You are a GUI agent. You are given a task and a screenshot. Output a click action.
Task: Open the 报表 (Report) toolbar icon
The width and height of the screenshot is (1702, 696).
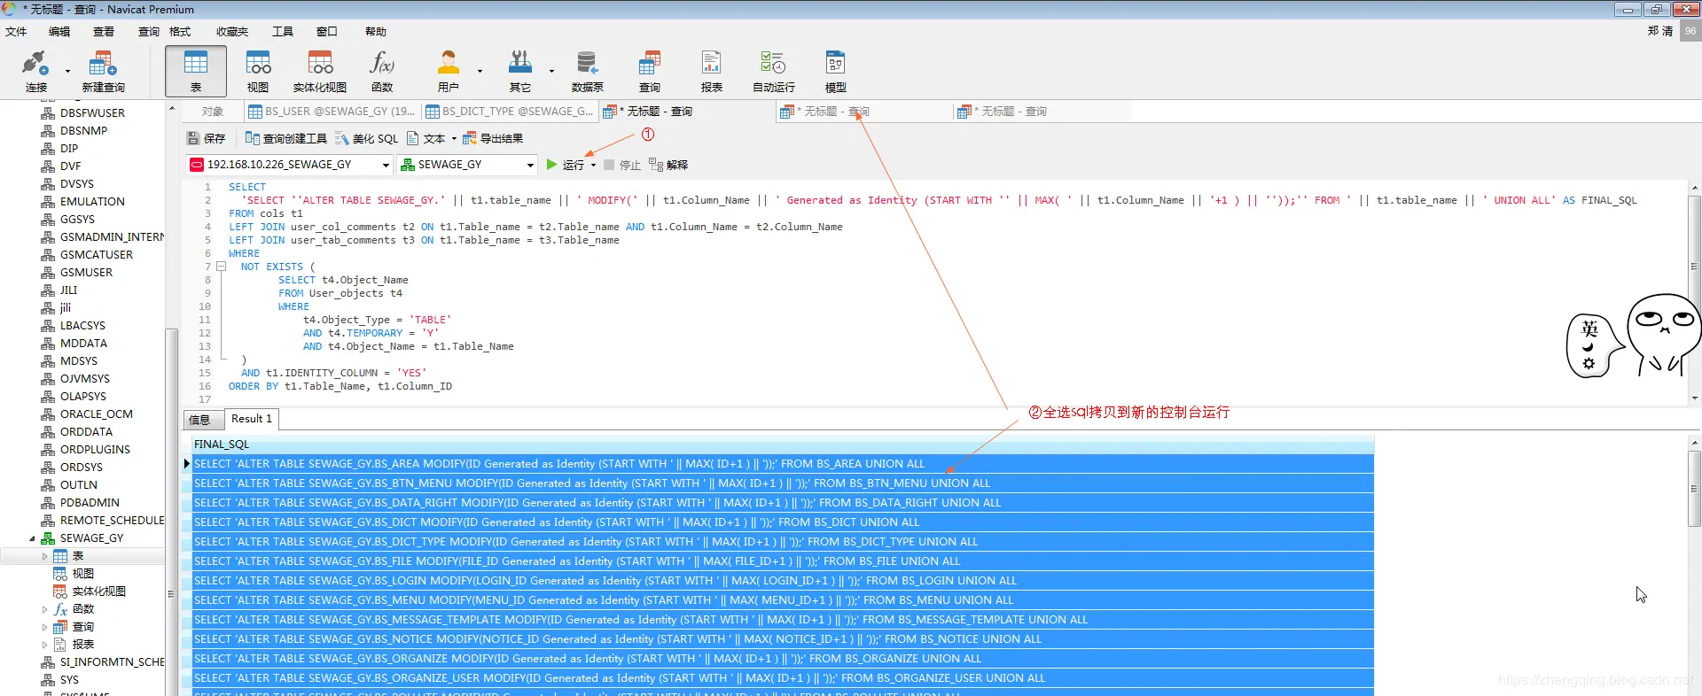click(x=712, y=71)
